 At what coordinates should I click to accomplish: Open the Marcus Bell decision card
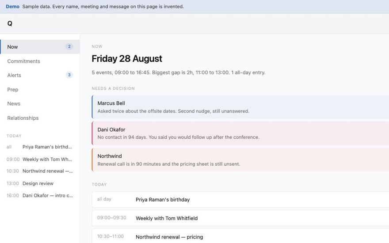(x=240, y=107)
